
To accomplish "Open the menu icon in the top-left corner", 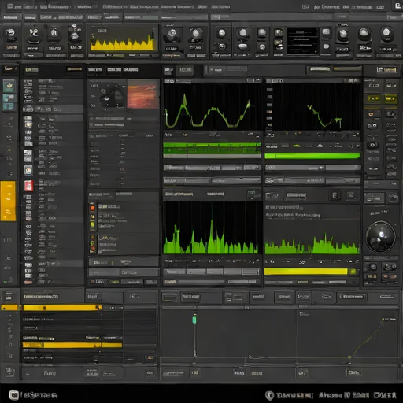I will coord(9,6).
